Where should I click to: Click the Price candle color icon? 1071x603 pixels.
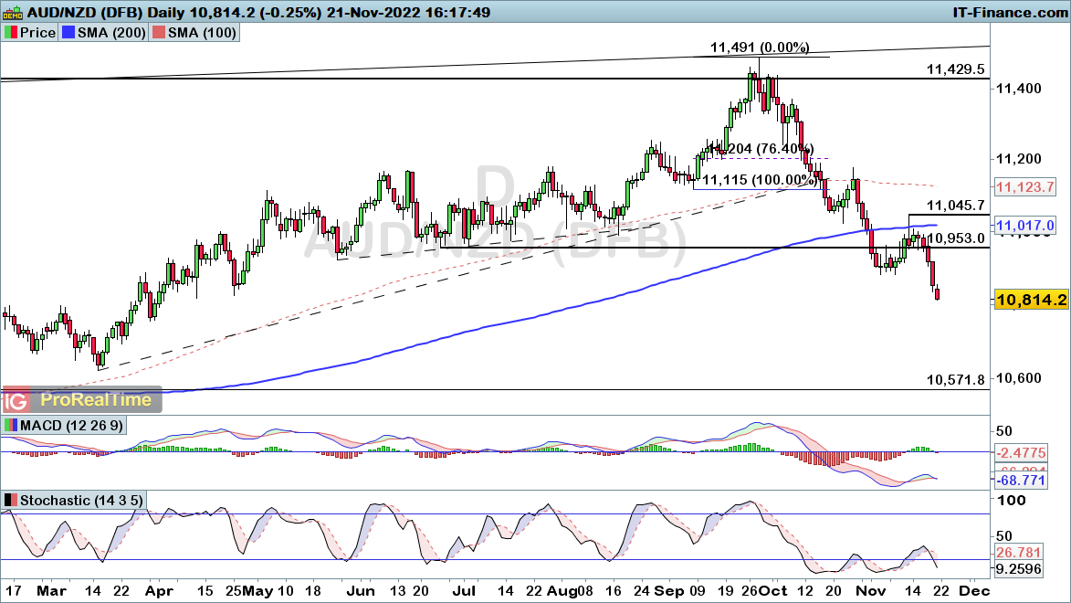coord(10,33)
